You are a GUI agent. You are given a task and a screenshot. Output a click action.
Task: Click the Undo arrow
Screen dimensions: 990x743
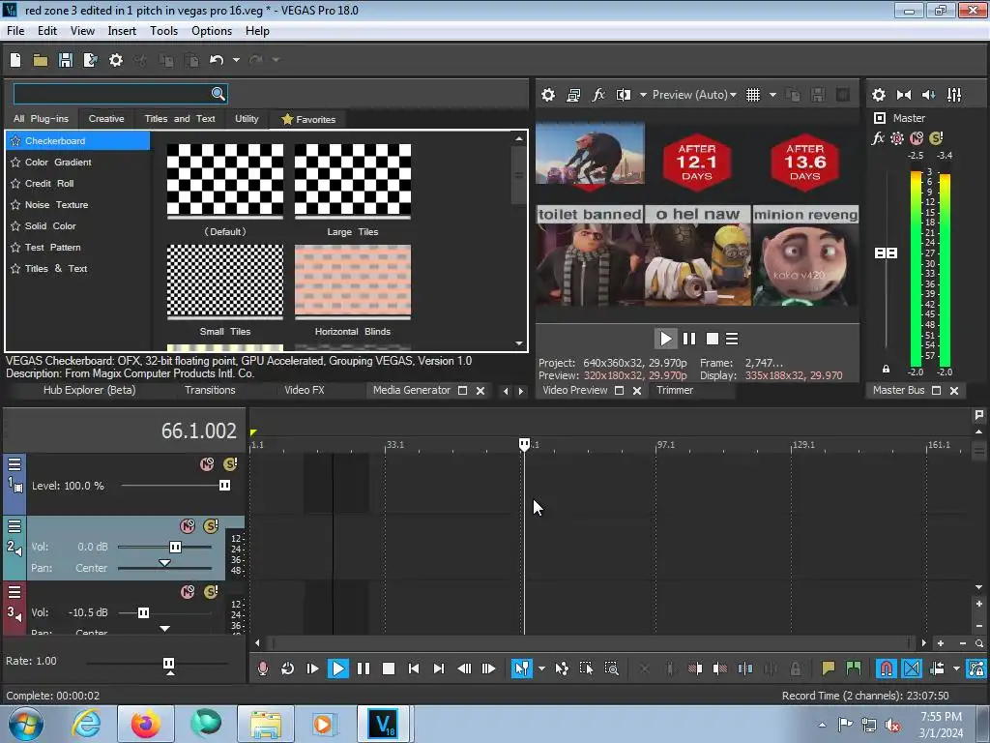point(217,60)
